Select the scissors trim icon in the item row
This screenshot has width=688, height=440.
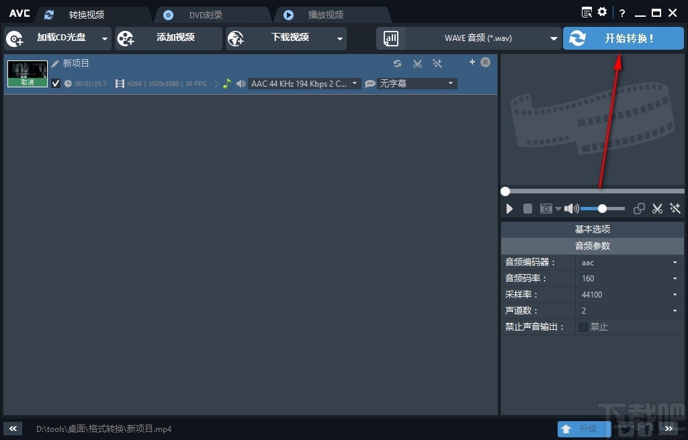pyautogui.click(x=417, y=63)
